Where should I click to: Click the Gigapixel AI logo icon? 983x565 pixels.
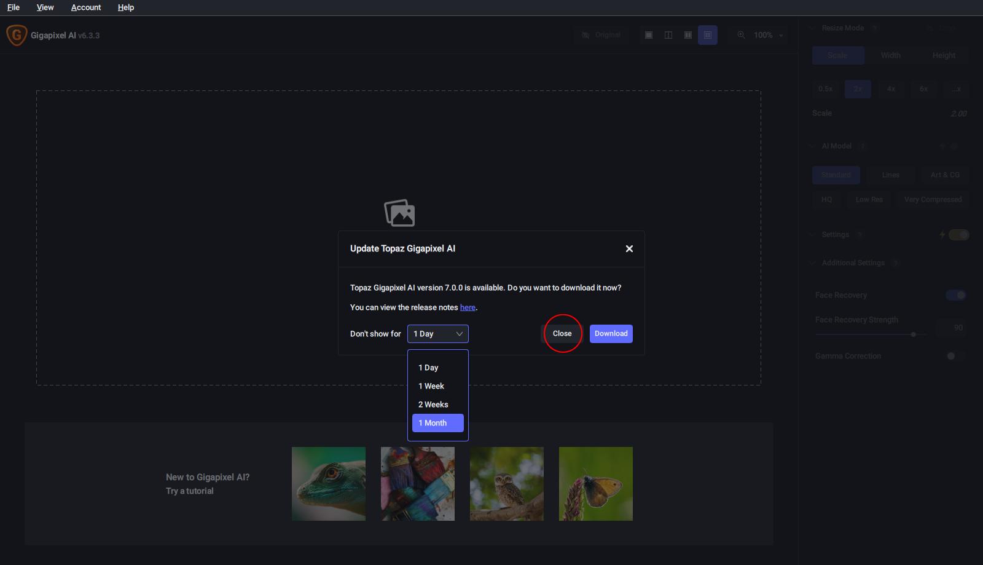17,35
